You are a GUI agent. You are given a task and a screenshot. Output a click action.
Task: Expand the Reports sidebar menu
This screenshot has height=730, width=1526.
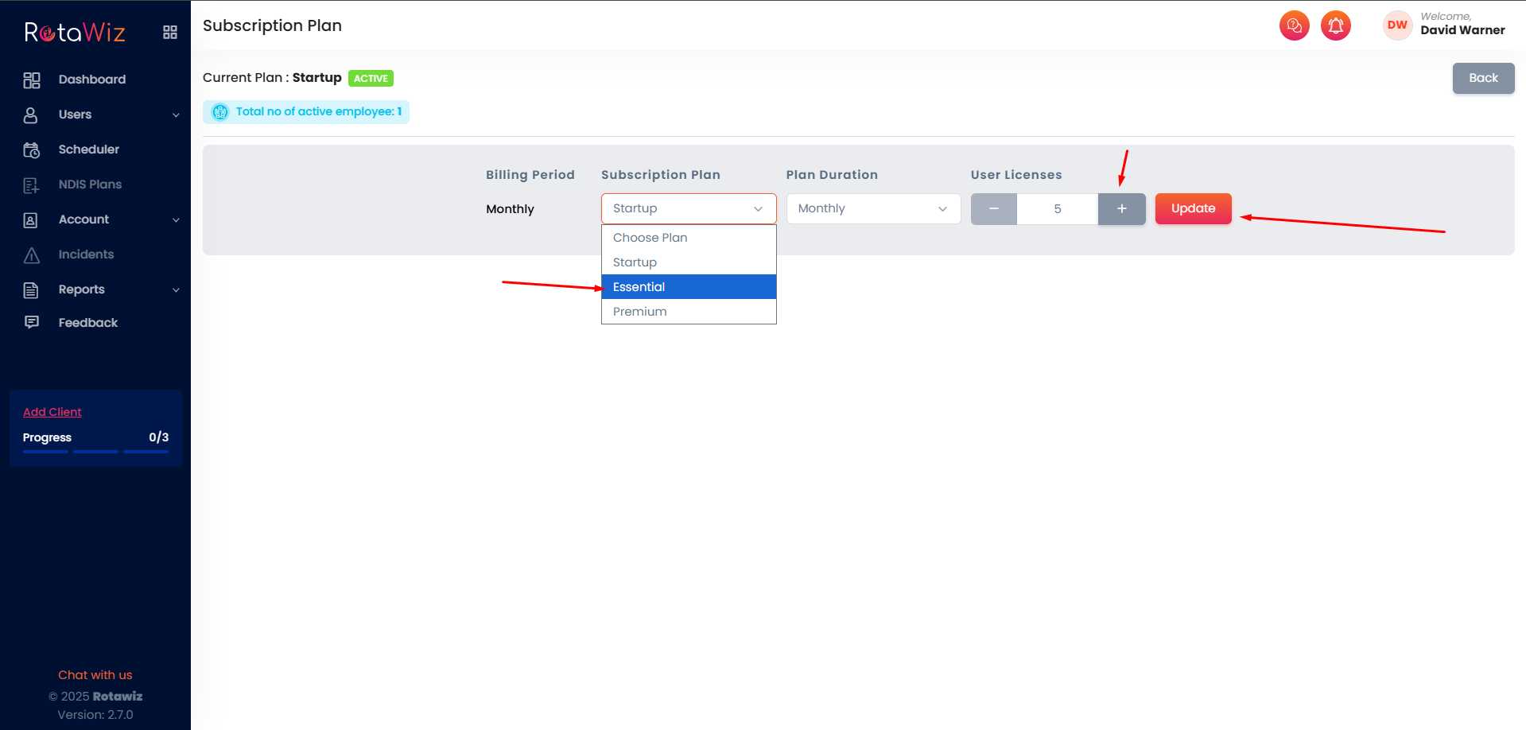(x=176, y=289)
